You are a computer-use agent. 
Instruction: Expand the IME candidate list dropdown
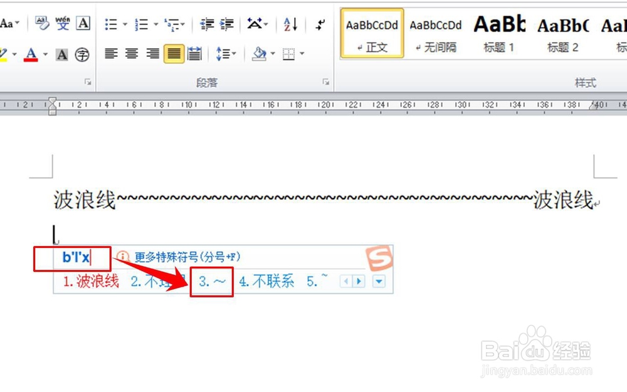click(x=379, y=281)
